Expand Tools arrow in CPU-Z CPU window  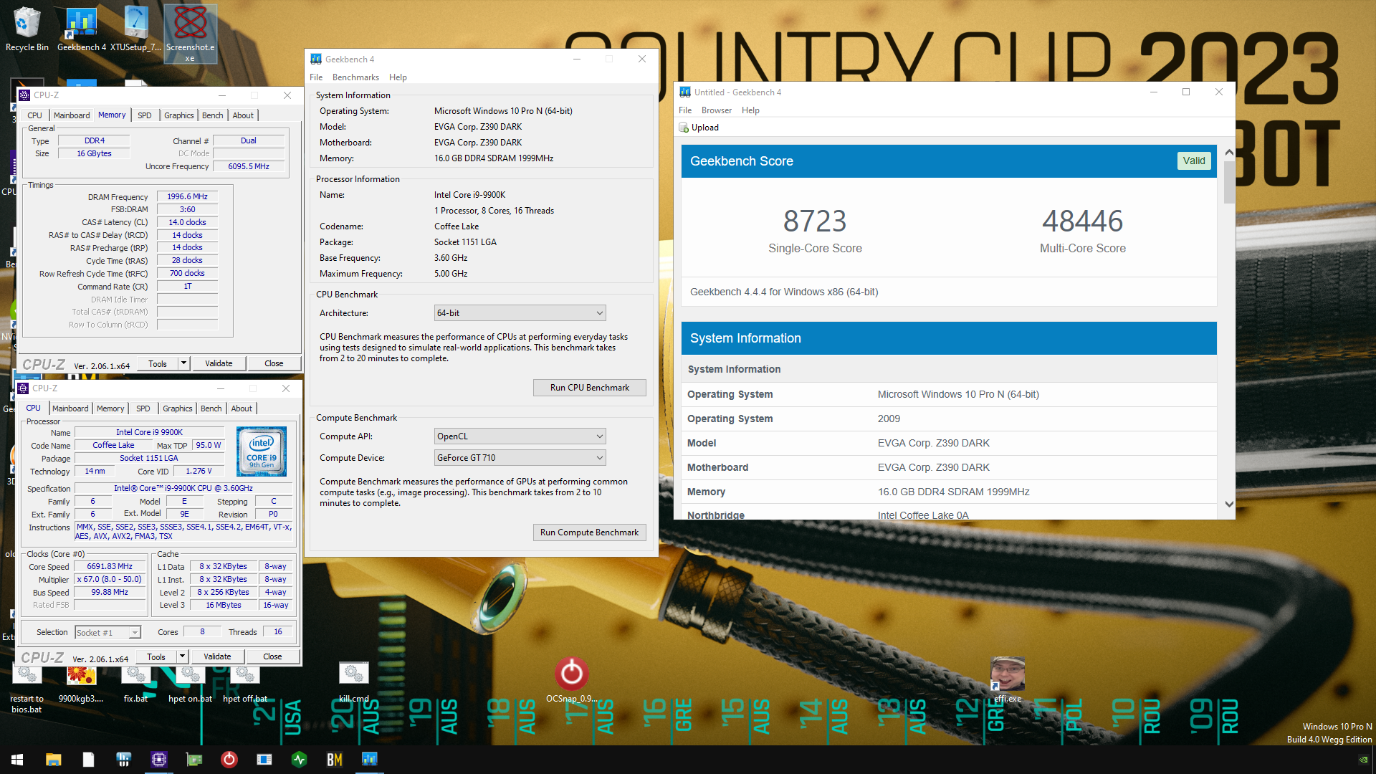click(182, 656)
